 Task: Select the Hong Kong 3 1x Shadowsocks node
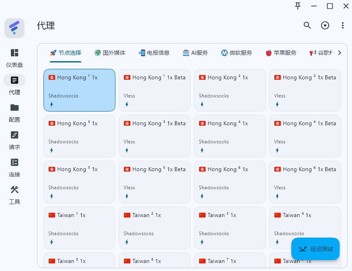pos(80,136)
